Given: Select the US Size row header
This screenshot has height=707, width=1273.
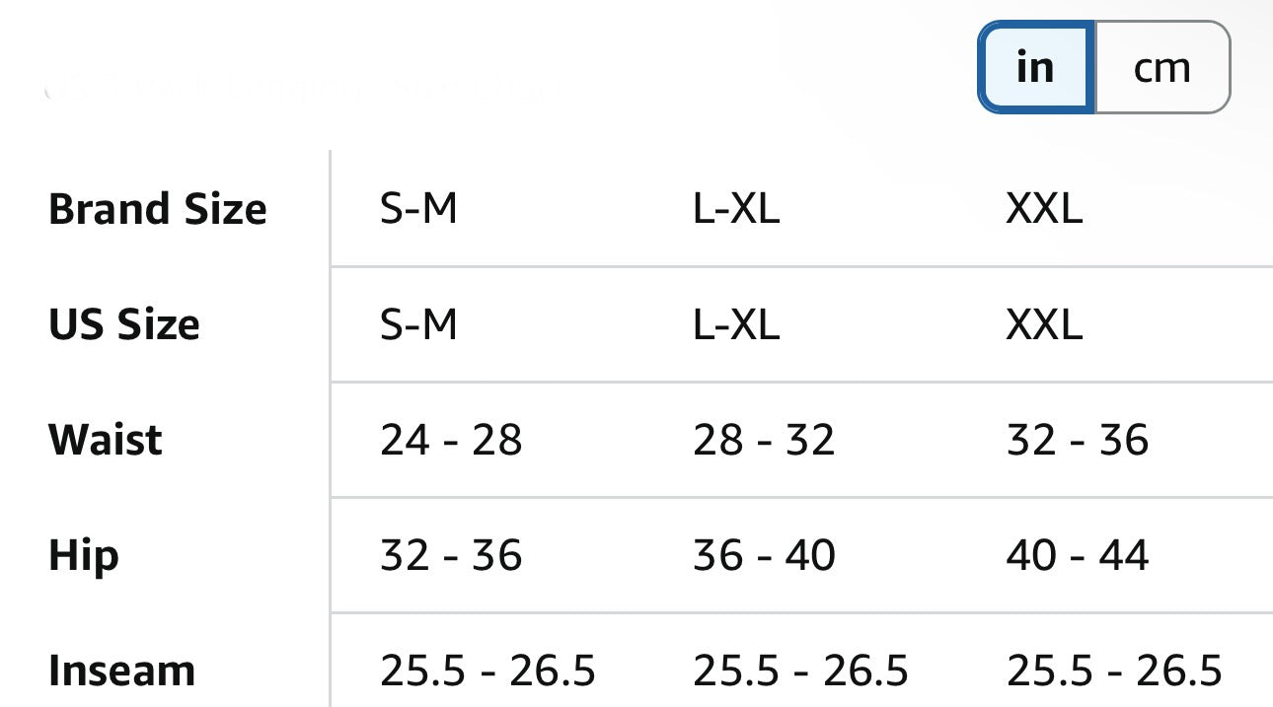Looking at the screenshot, I should click(x=124, y=323).
